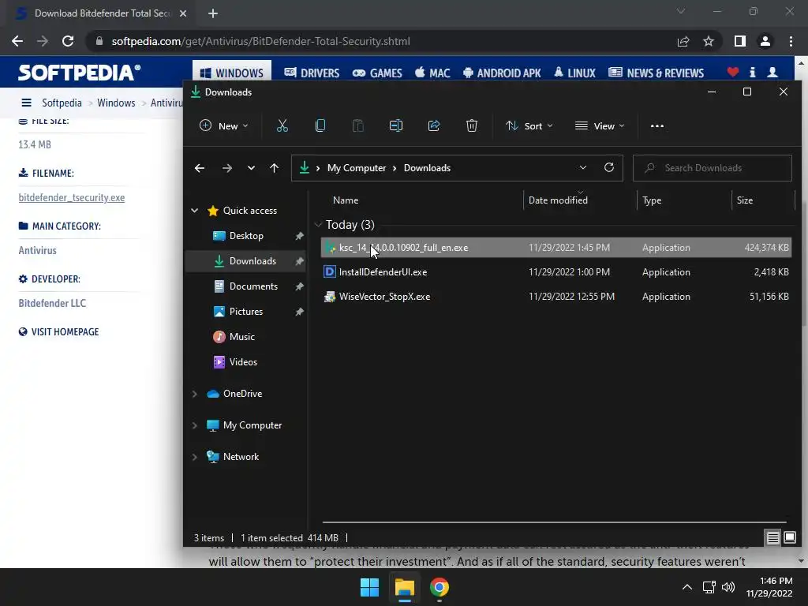Open the See more ellipsis menu
The image size is (808, 606).
pos(657,125)
